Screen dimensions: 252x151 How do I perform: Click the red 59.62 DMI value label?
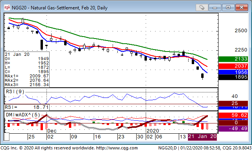click(x=233, y=115)
